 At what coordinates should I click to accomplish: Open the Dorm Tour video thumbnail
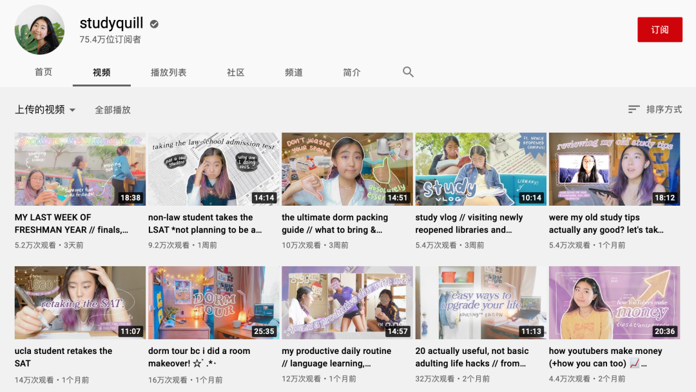213,303
